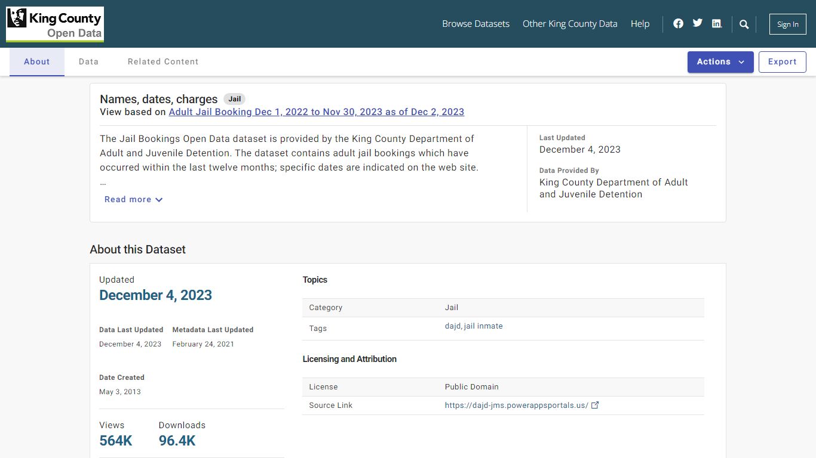Expand description with Read more
This screenshot has width=816, height=458.
click(x=133, y=200)
